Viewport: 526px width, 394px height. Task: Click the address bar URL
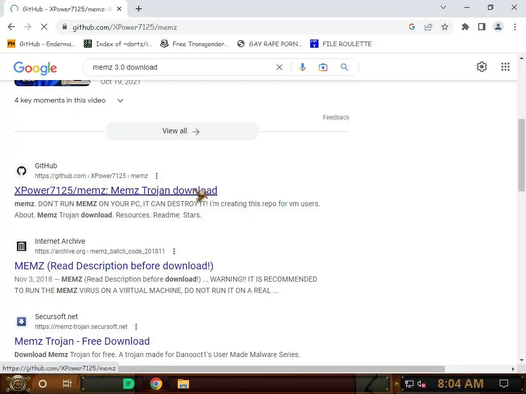point(125,27)
